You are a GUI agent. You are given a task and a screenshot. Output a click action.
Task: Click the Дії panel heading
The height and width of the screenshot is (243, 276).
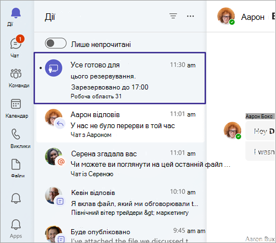pos(50,17)
